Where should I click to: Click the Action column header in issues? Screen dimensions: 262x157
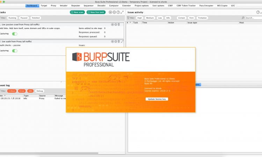click(x=177, y=23)
